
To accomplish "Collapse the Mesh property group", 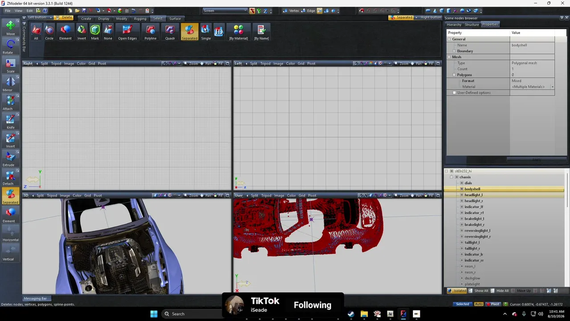I will point(449,57).
